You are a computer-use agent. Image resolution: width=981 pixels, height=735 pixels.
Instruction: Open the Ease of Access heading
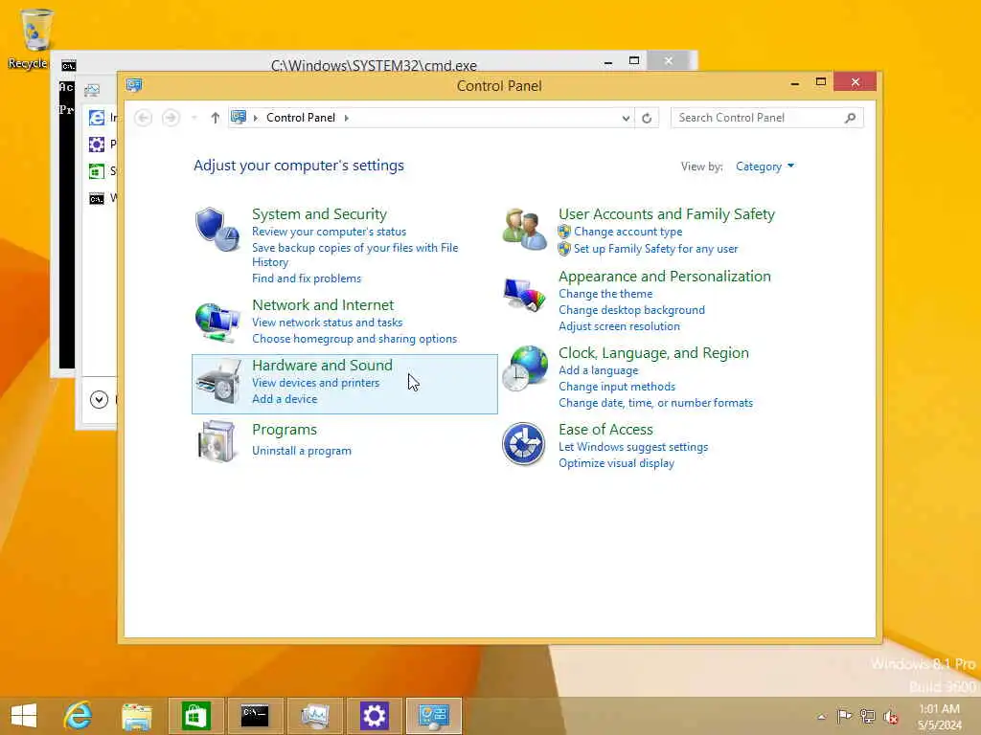click(x=605, y=430)
